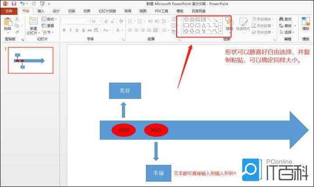Image resolution: width=314 pixels, height=187 pixels.
Task: Click the redo/repeat icon
Action: coord(34,4)
